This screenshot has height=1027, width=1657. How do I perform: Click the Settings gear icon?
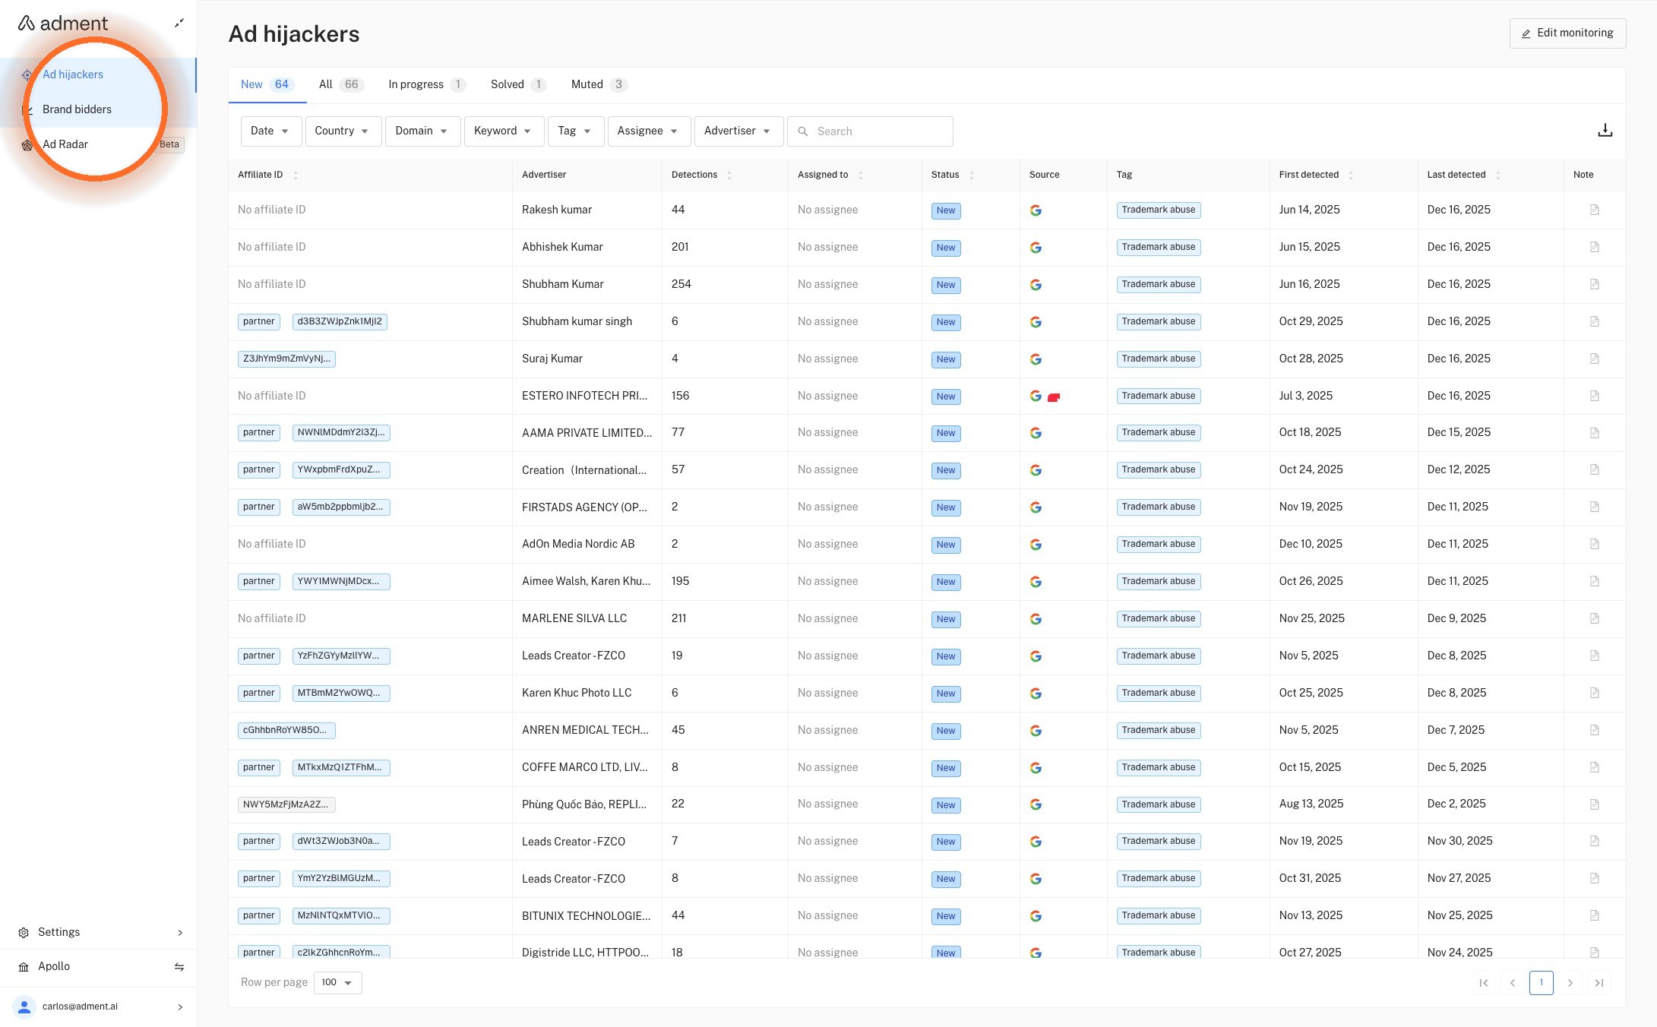24,933
